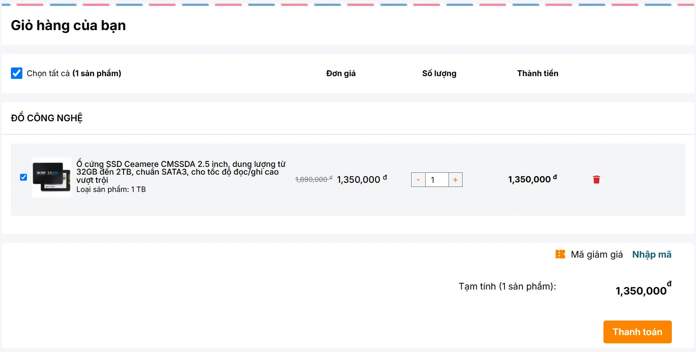Viewport: 696px width, 352px height.
Task: Click the orange discount coupon icon
Action: pos(560,254)
